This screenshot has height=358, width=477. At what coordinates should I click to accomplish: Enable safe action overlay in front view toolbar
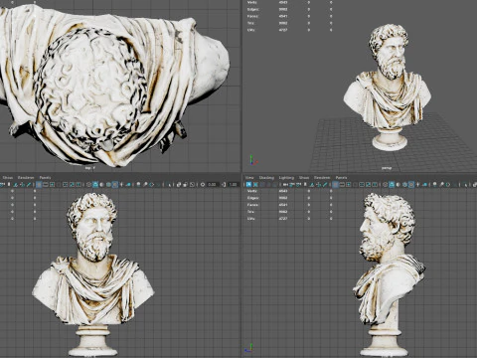tap(72, 184)
